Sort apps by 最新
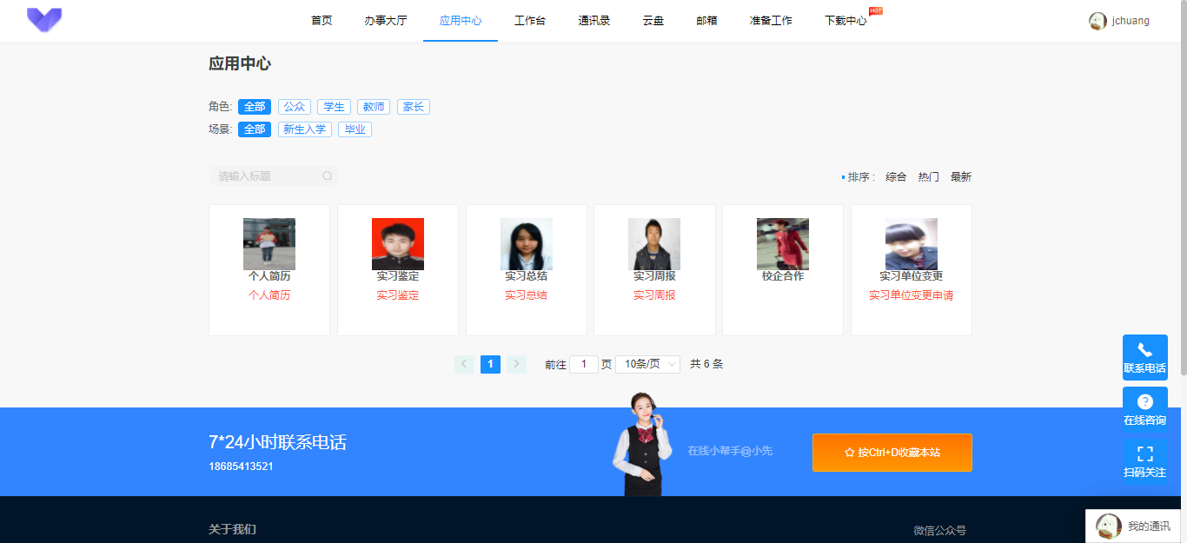 [961, 177]
